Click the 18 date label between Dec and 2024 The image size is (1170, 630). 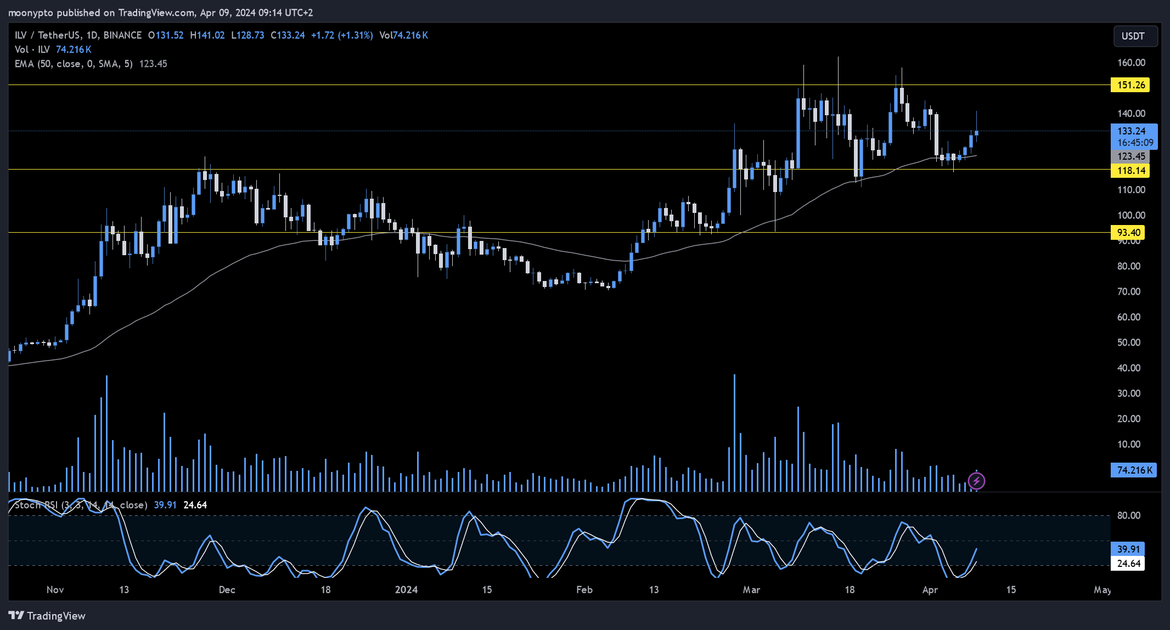click(325, 590)
